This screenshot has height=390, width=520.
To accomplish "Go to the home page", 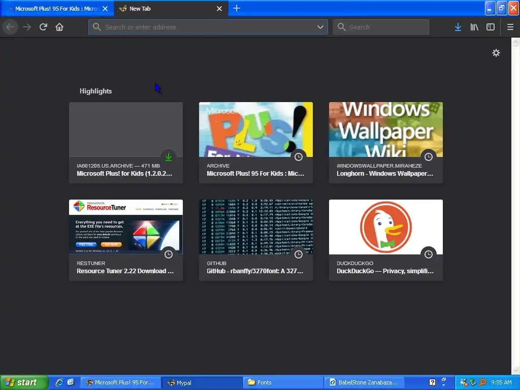I will pos(59,27).
